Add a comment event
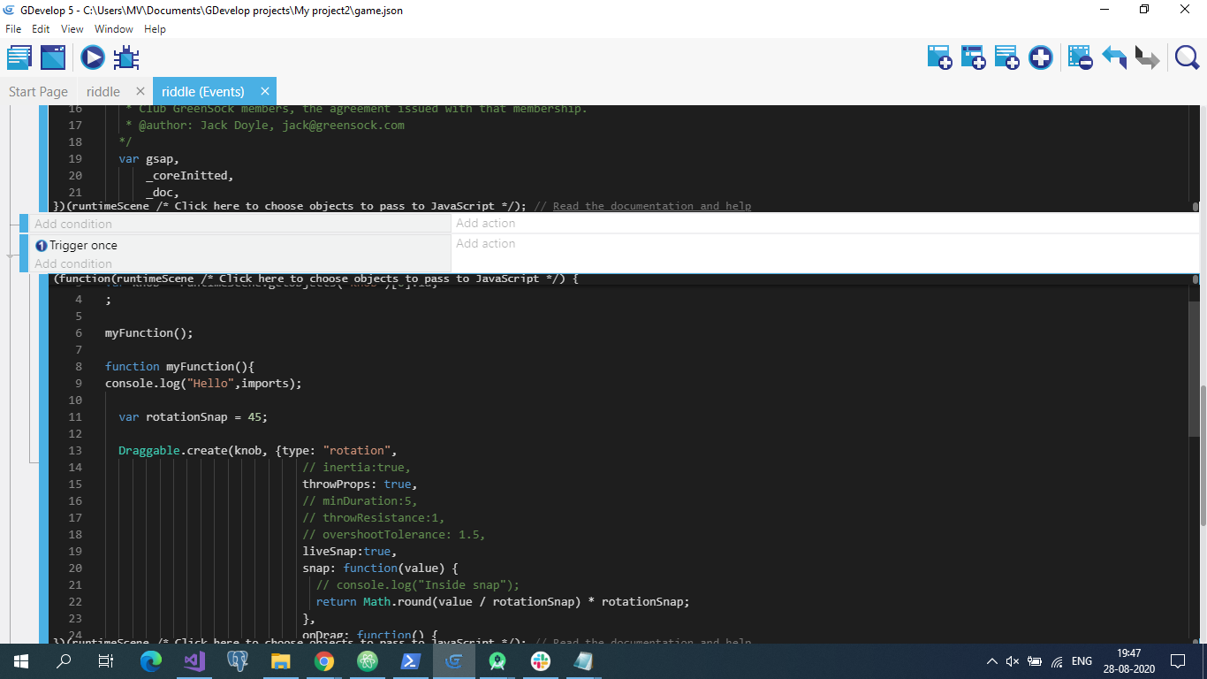 pos(1006,58)
